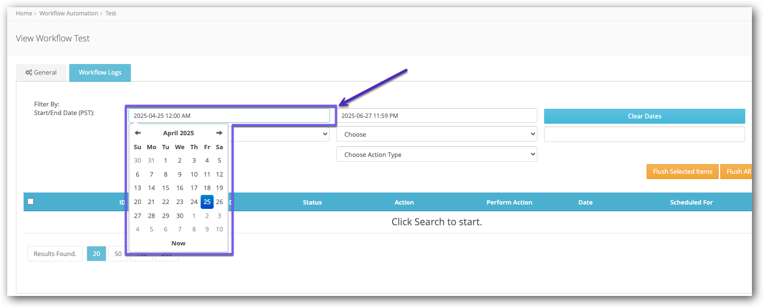This screenshot has height=308, width=764.
Task: Open the Choose Action Type dropdown
Action: 437,154
